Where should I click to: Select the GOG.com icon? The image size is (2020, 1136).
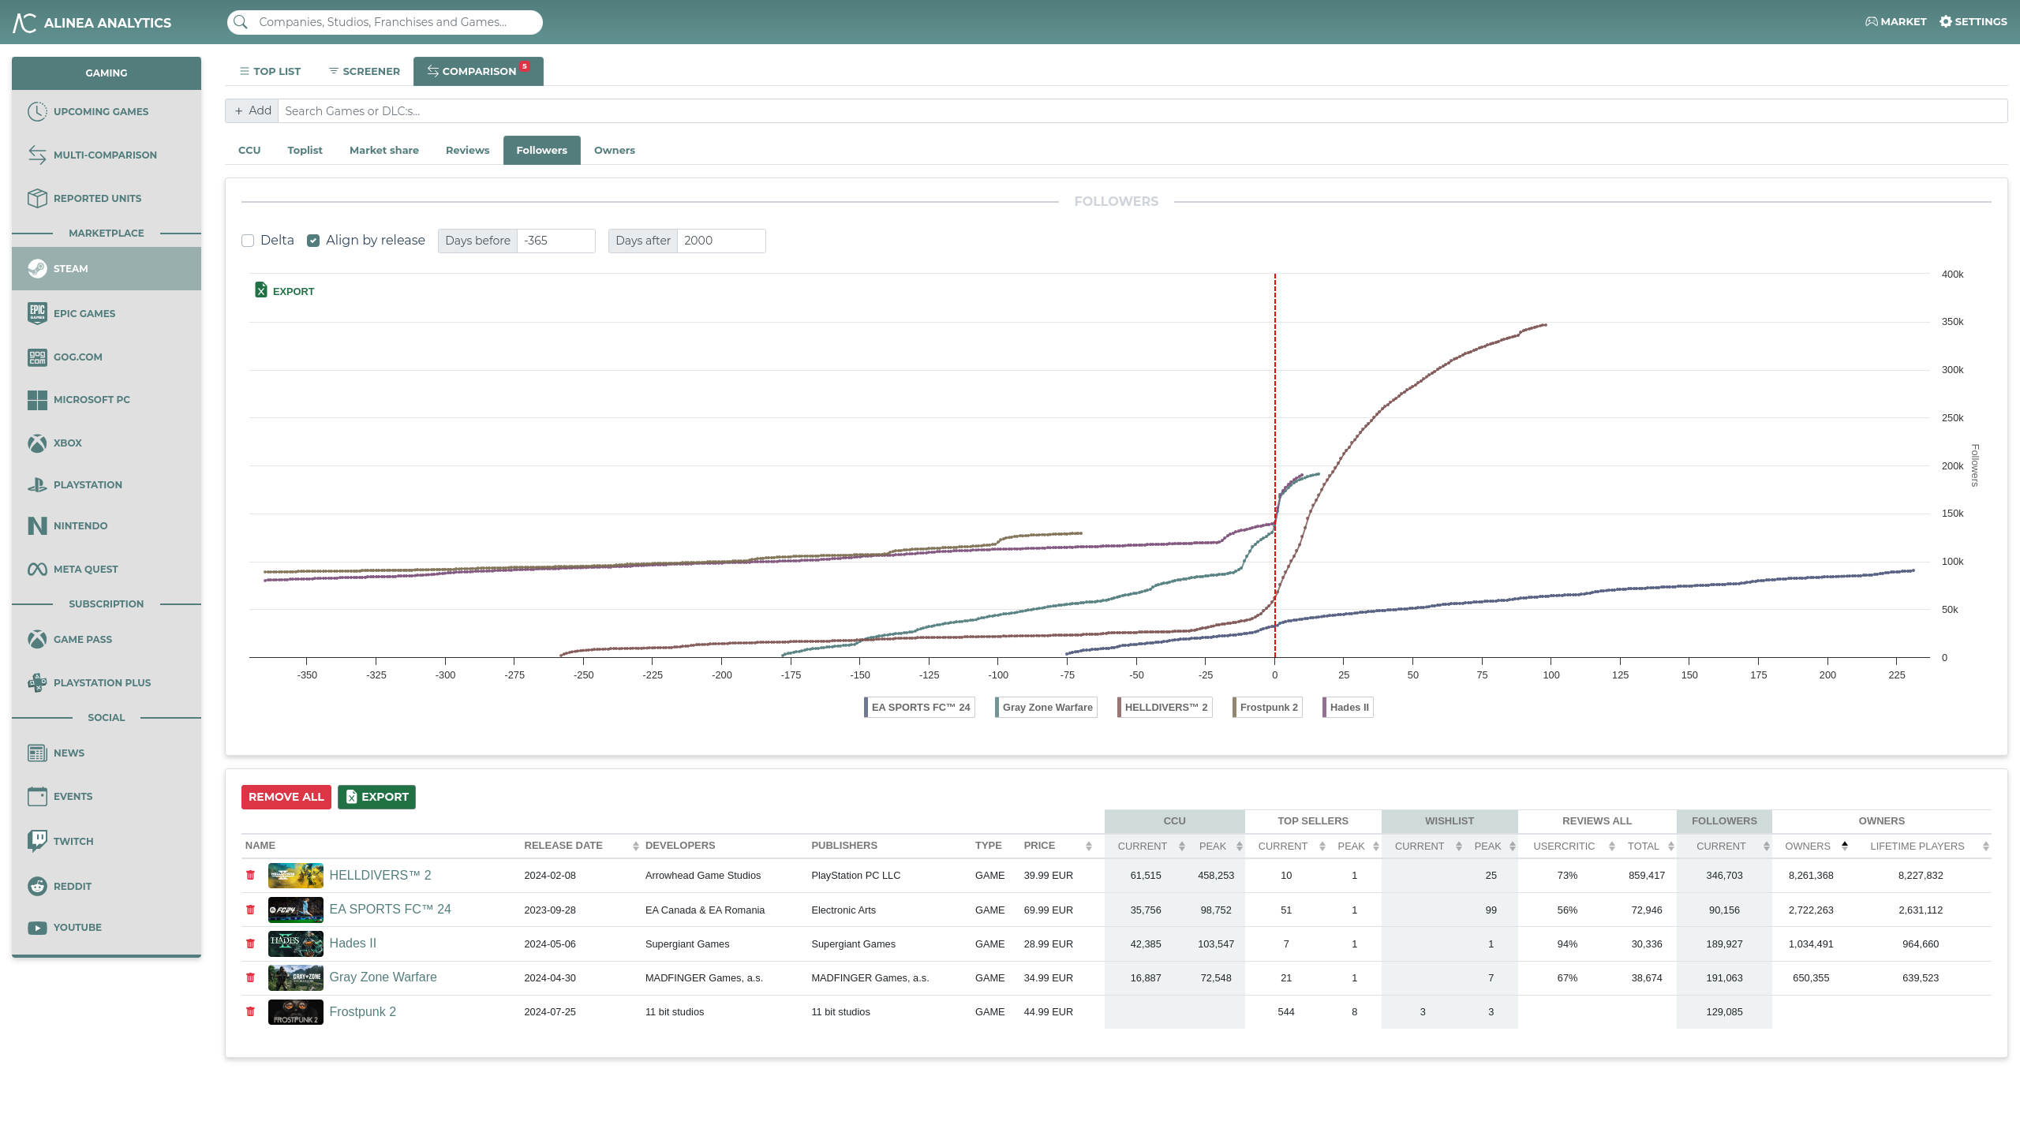click(37, 357)
